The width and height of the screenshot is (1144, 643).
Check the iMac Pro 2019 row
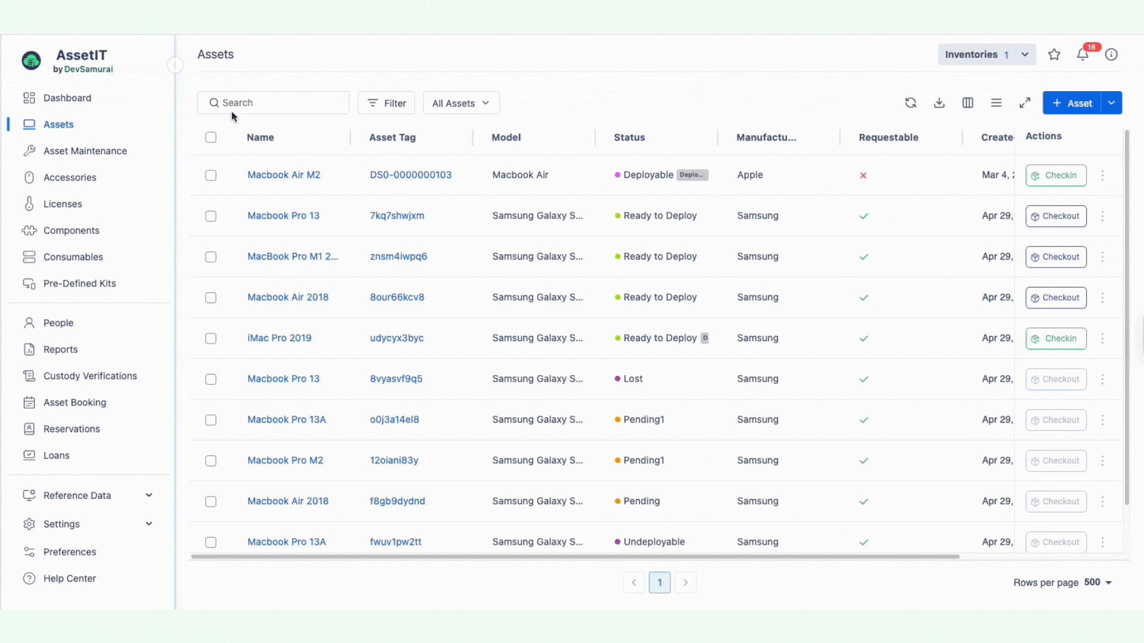[211, 338]
